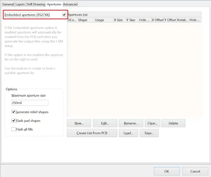Open the Layers tab
The image size is (211, 177).
20,4
